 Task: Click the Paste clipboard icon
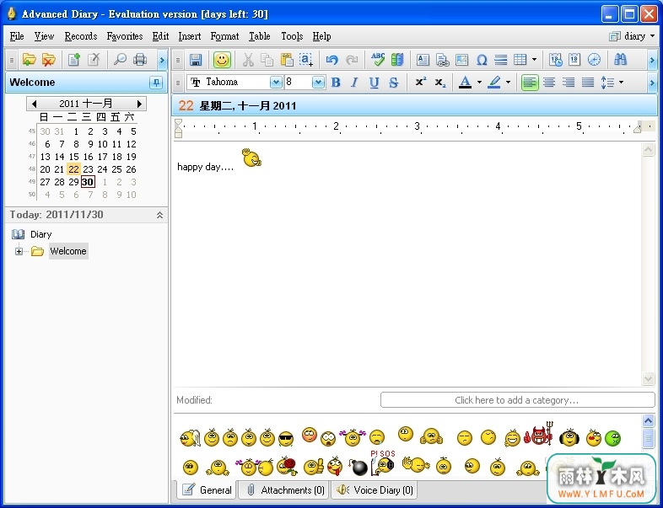pos(287,60)
